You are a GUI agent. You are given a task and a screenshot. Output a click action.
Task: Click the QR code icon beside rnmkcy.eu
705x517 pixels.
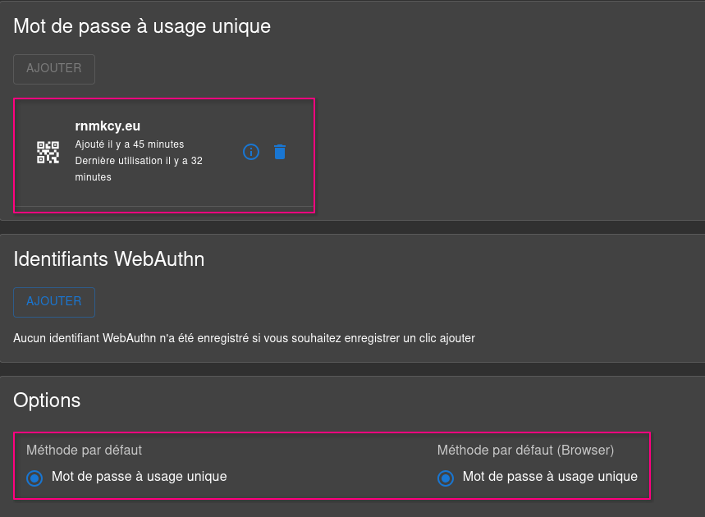48,152
